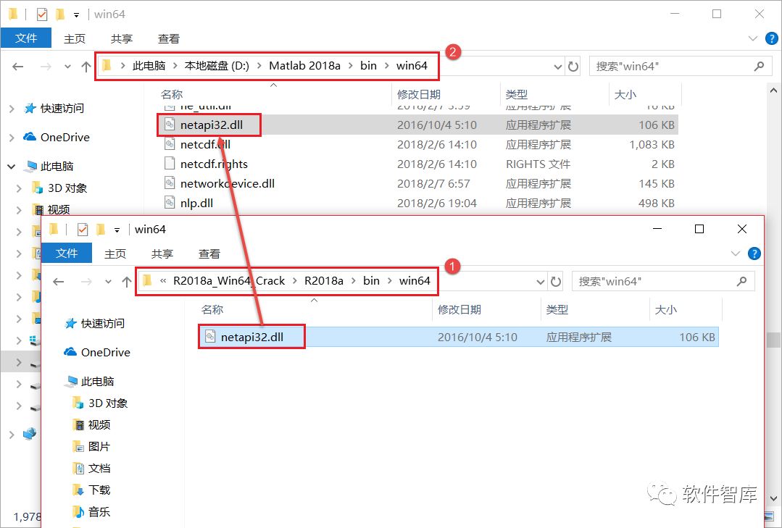Click search magnifier icon in back window
This screenshot has height=528, width=782.
(x=759, y=66)
